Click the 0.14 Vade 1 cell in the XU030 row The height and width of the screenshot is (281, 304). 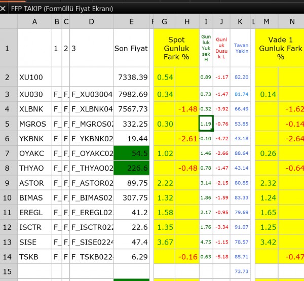pos(267,94)
